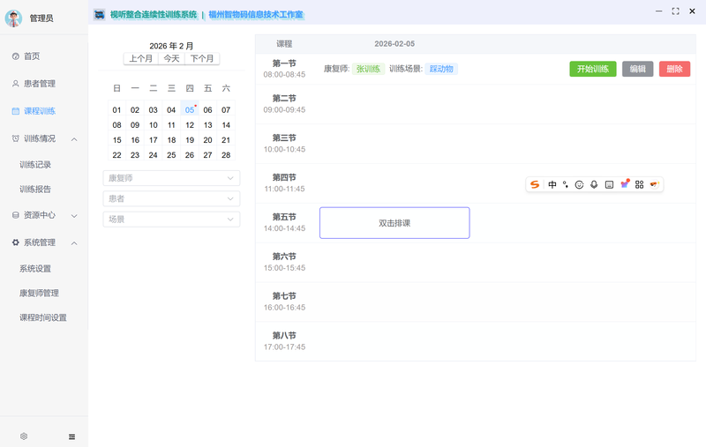Viewport: 706px width, 447px height.
Task: Click the red 删除 button
Action: point(674,69)
